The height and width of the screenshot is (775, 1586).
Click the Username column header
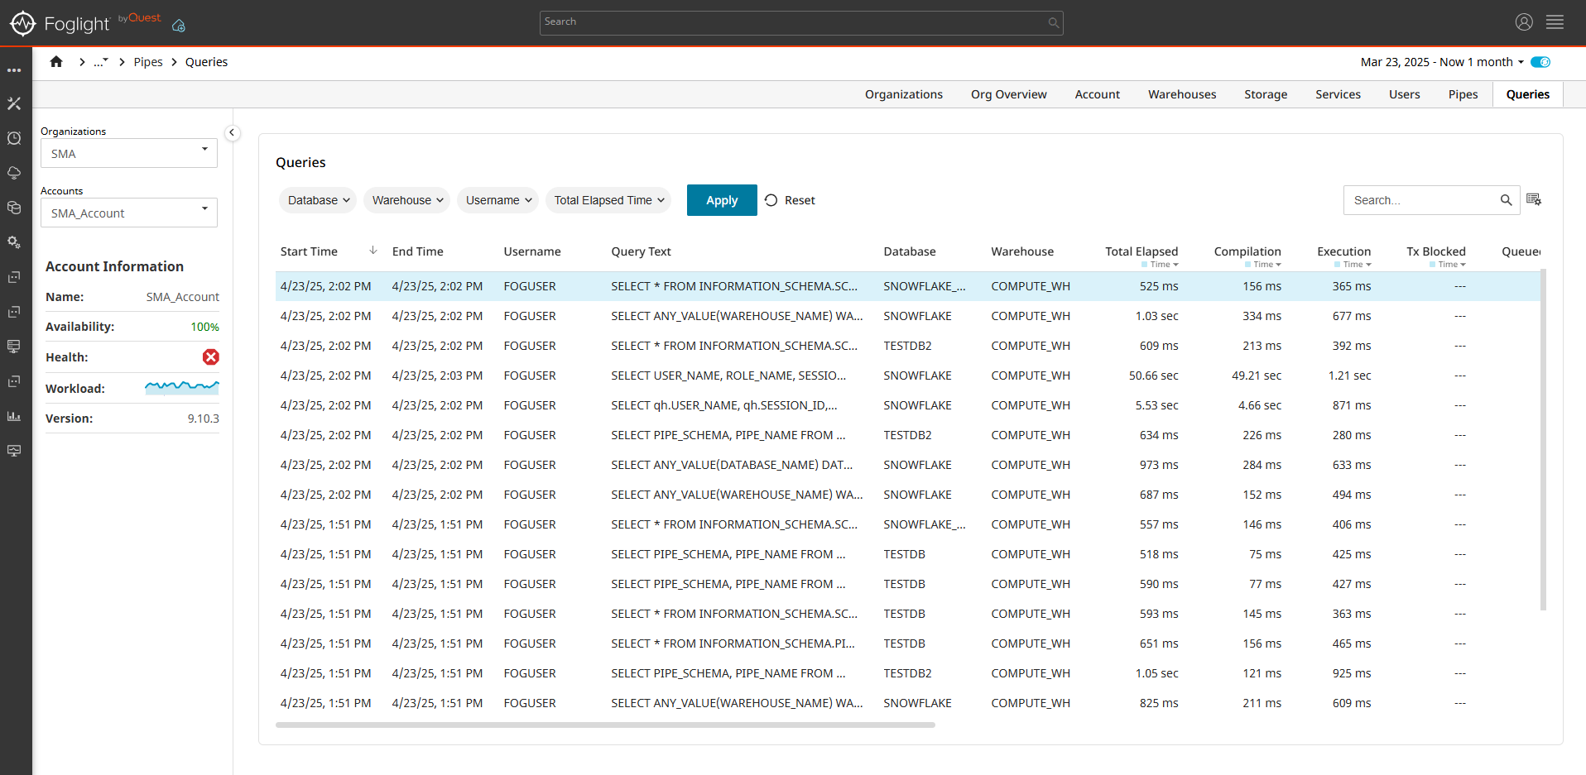click(532, 251)
